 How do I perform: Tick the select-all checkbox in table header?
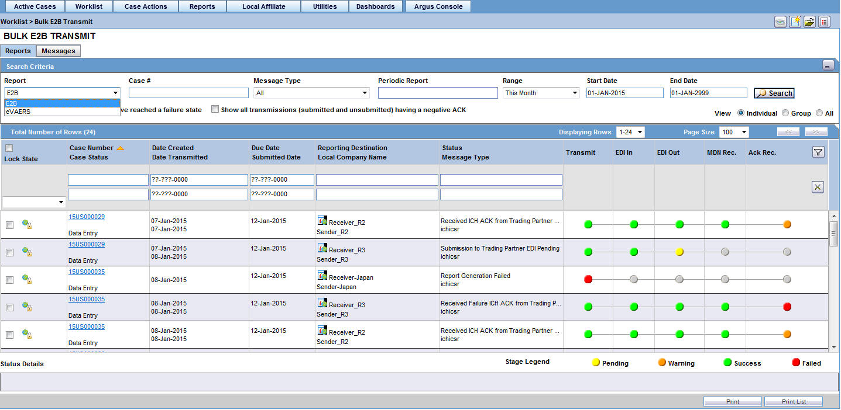coord(9,148)
